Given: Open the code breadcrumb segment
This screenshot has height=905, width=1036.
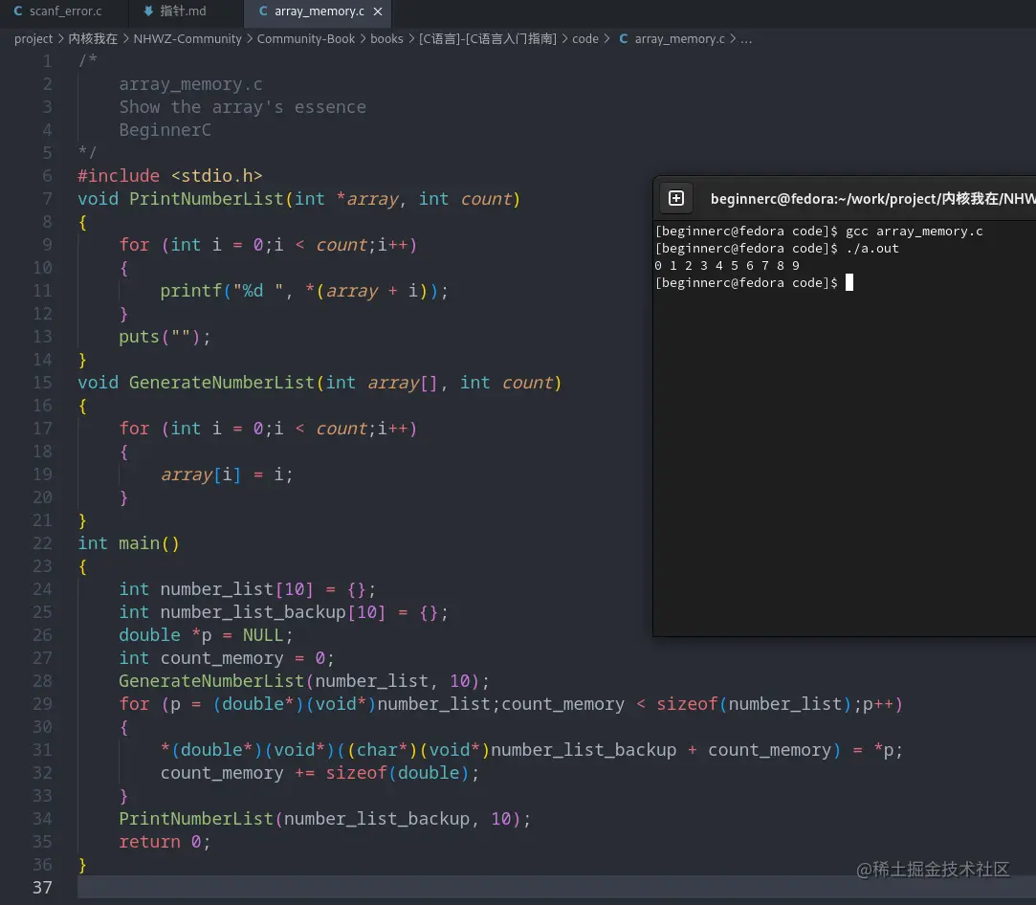Looking at the screenshot, I should tap(585, 39).
